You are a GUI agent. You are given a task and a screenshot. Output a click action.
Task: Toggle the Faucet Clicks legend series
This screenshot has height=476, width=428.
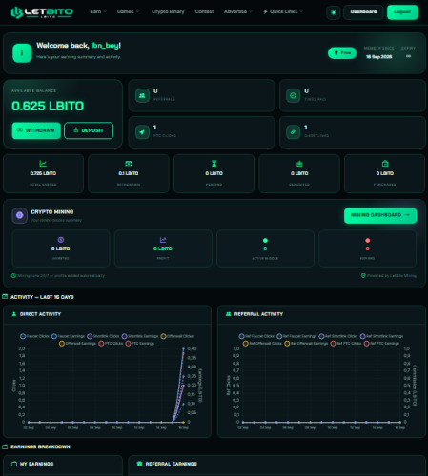pyautogui.click(x=34, y=336)
